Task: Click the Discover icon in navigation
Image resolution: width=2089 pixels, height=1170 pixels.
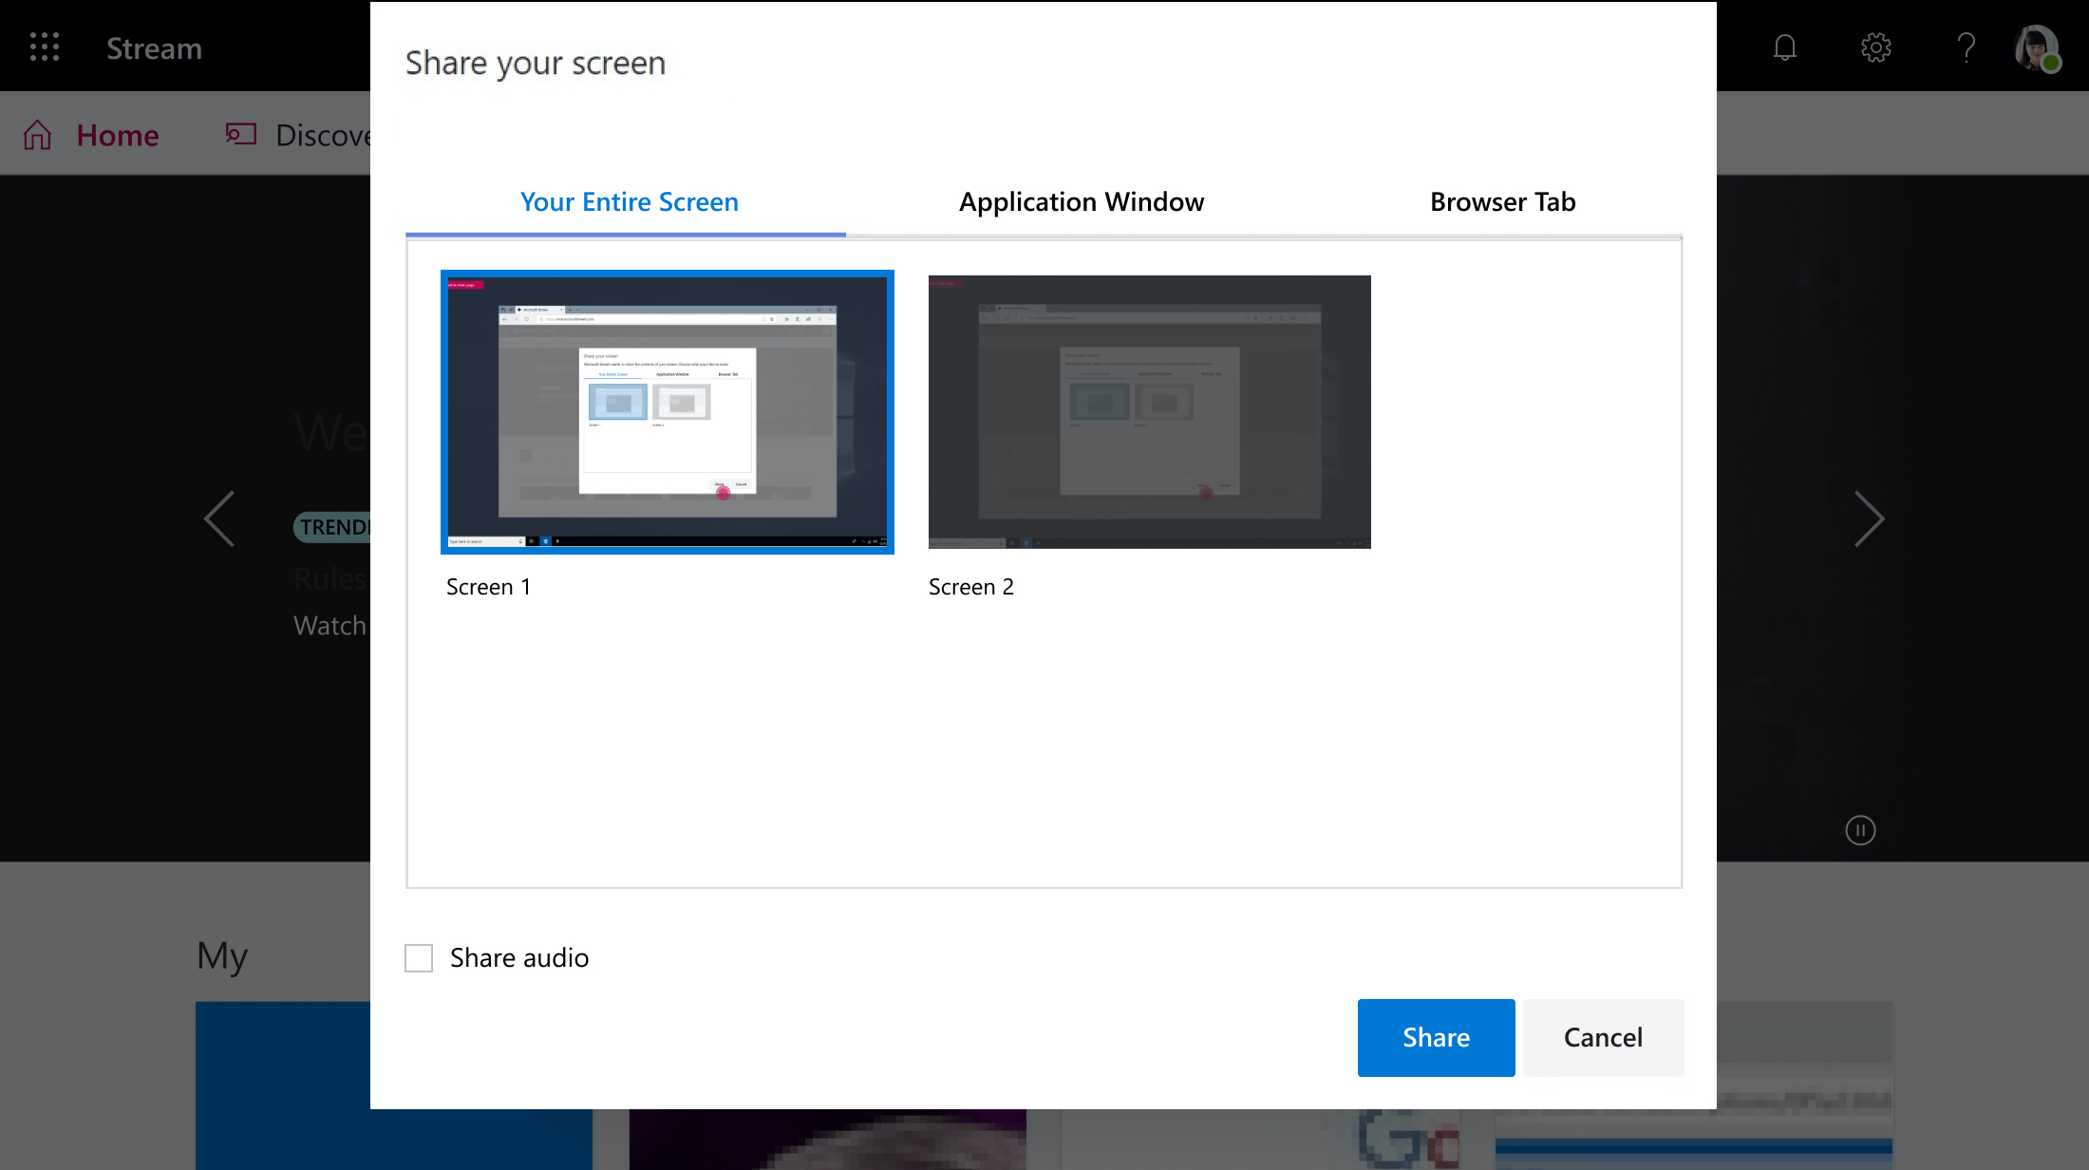Action: (x=241, y=135)
